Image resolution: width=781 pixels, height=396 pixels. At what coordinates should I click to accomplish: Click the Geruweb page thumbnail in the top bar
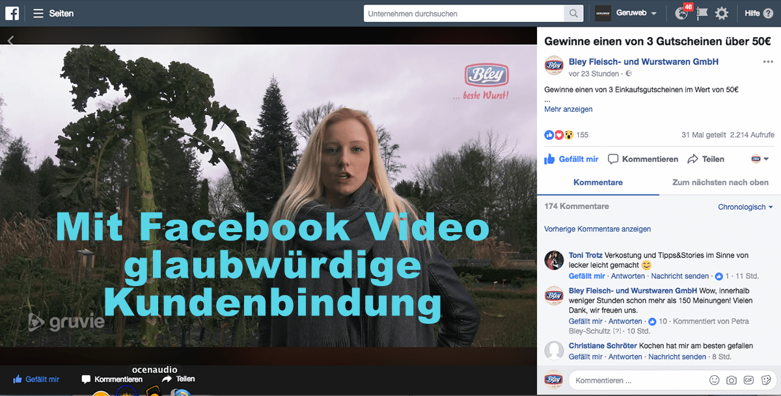click(x=603, y=13)
